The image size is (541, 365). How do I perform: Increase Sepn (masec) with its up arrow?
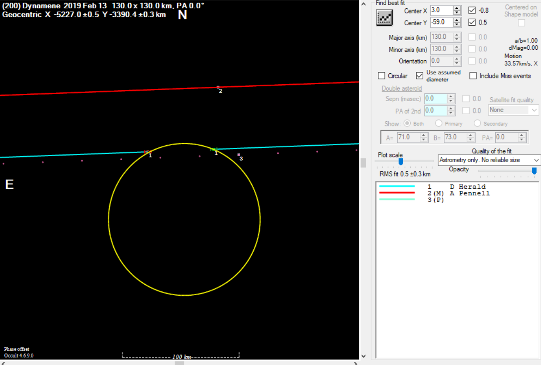[x=451, y=97]
